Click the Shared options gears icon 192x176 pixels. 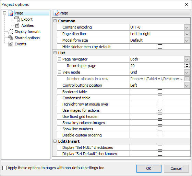tap(11, 38)
